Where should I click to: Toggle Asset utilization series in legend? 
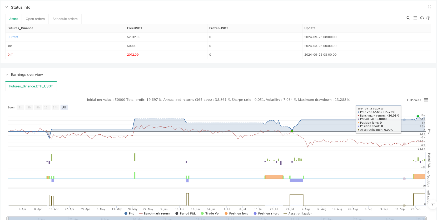298,213
